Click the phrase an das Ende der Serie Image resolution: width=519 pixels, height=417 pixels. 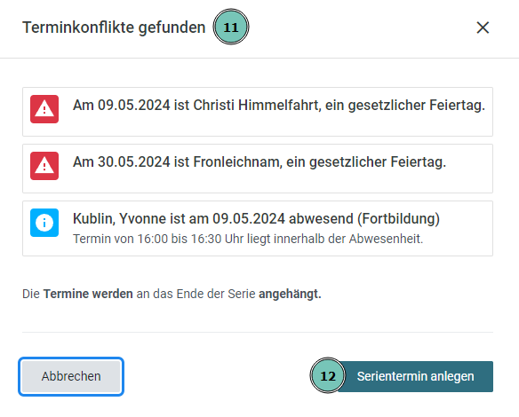pos(196,294)
